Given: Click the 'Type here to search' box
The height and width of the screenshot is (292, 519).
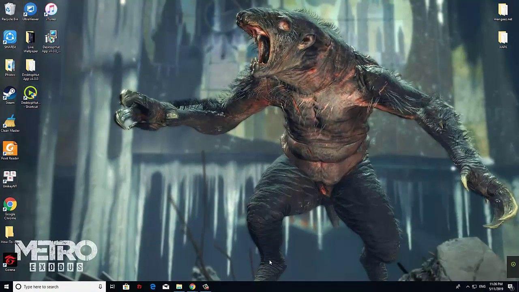Looking at the screenshot, I should tap(57, 287).
